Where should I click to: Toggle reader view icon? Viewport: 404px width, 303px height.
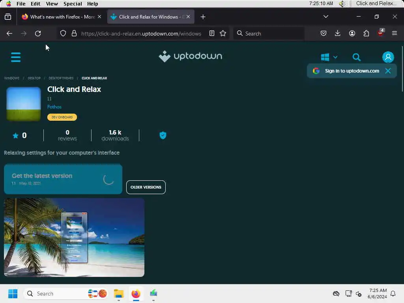pos(212,33)
